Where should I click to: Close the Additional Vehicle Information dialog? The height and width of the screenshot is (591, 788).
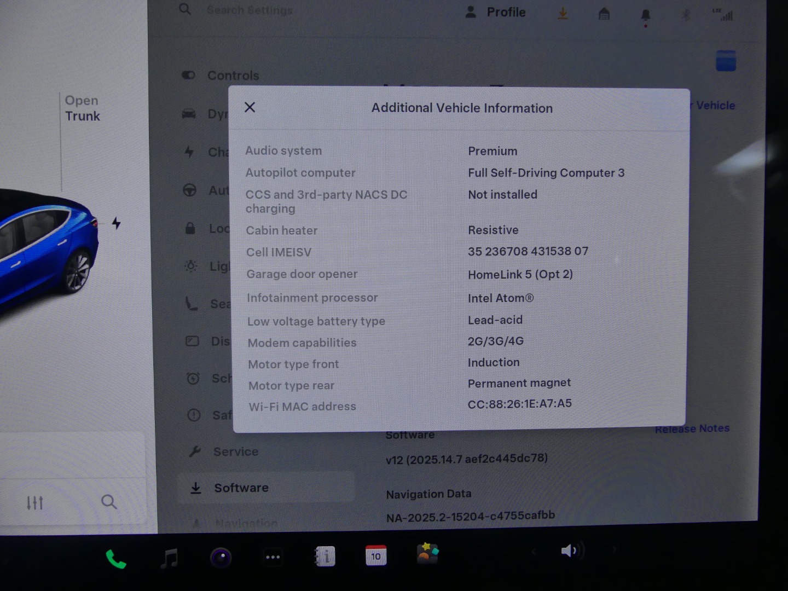(250, 107)
